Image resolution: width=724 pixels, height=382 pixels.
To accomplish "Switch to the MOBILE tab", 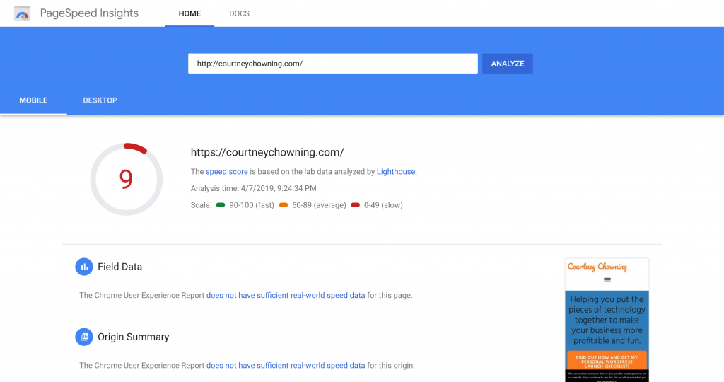I will [33, 100].
